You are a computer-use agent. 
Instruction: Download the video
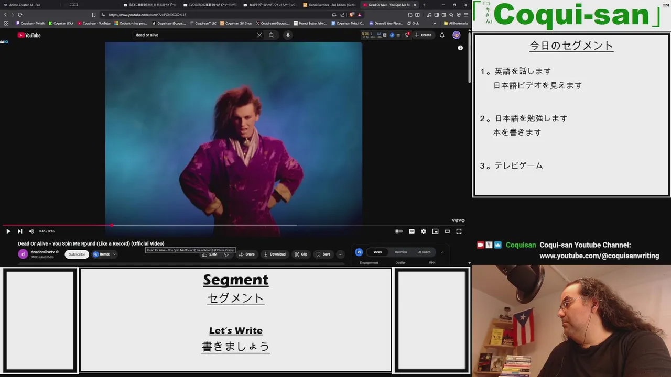click(275, 254)
